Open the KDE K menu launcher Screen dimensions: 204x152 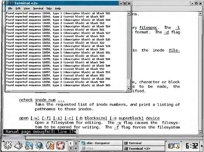tap(7, 145)
